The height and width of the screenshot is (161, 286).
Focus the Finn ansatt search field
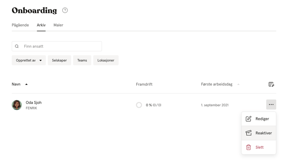pyautogui.click(x=57, y=46)
